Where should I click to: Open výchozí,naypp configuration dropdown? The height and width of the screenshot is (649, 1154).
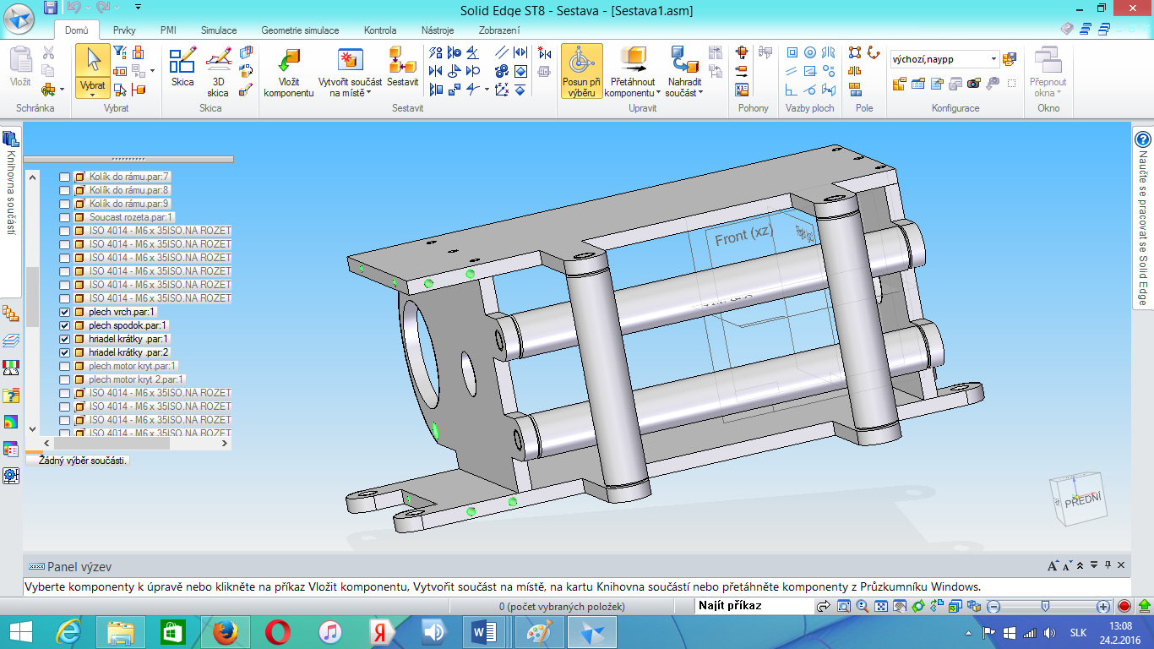(993, 59)
